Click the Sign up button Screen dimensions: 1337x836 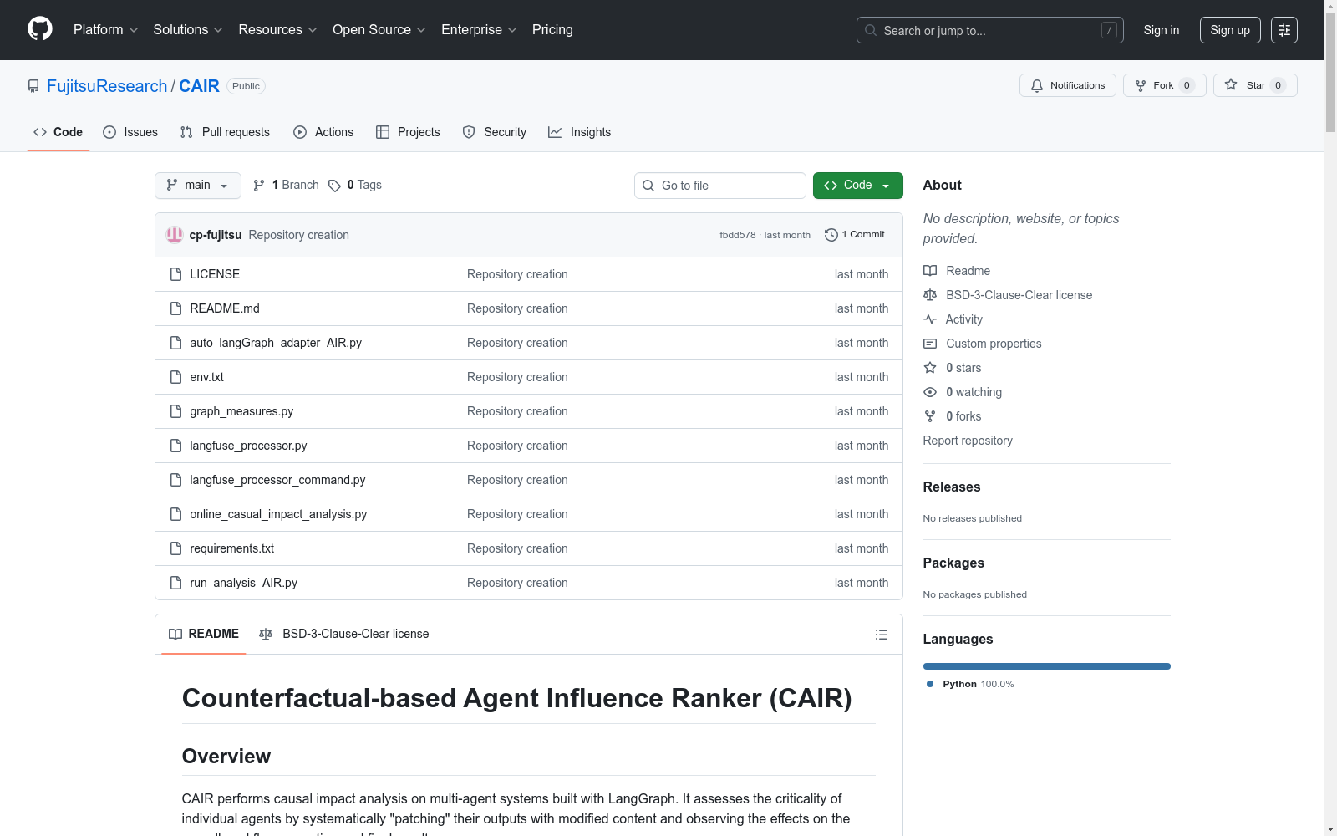coord(1230,30)
